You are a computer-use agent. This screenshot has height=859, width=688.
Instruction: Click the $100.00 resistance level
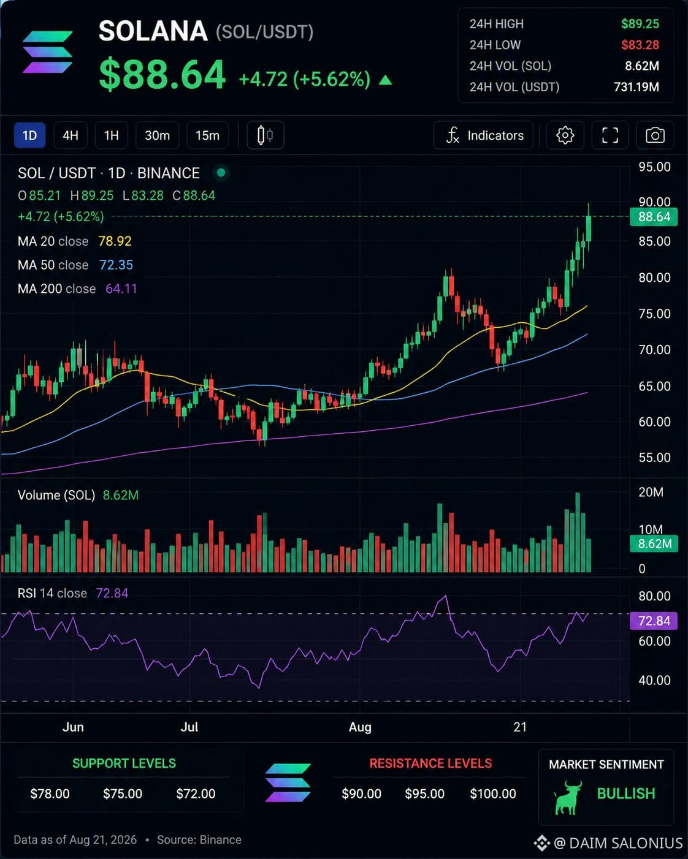493,794
